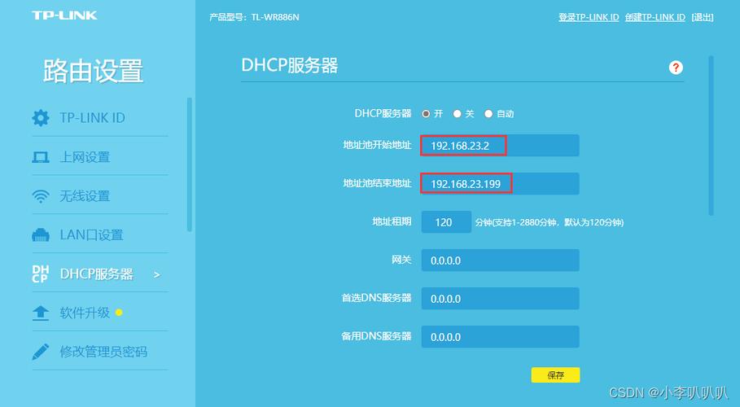This screenshot has height=407, width=740.
Task: Click the main content vertical scrollbar
Action: (x=712, y=136)
